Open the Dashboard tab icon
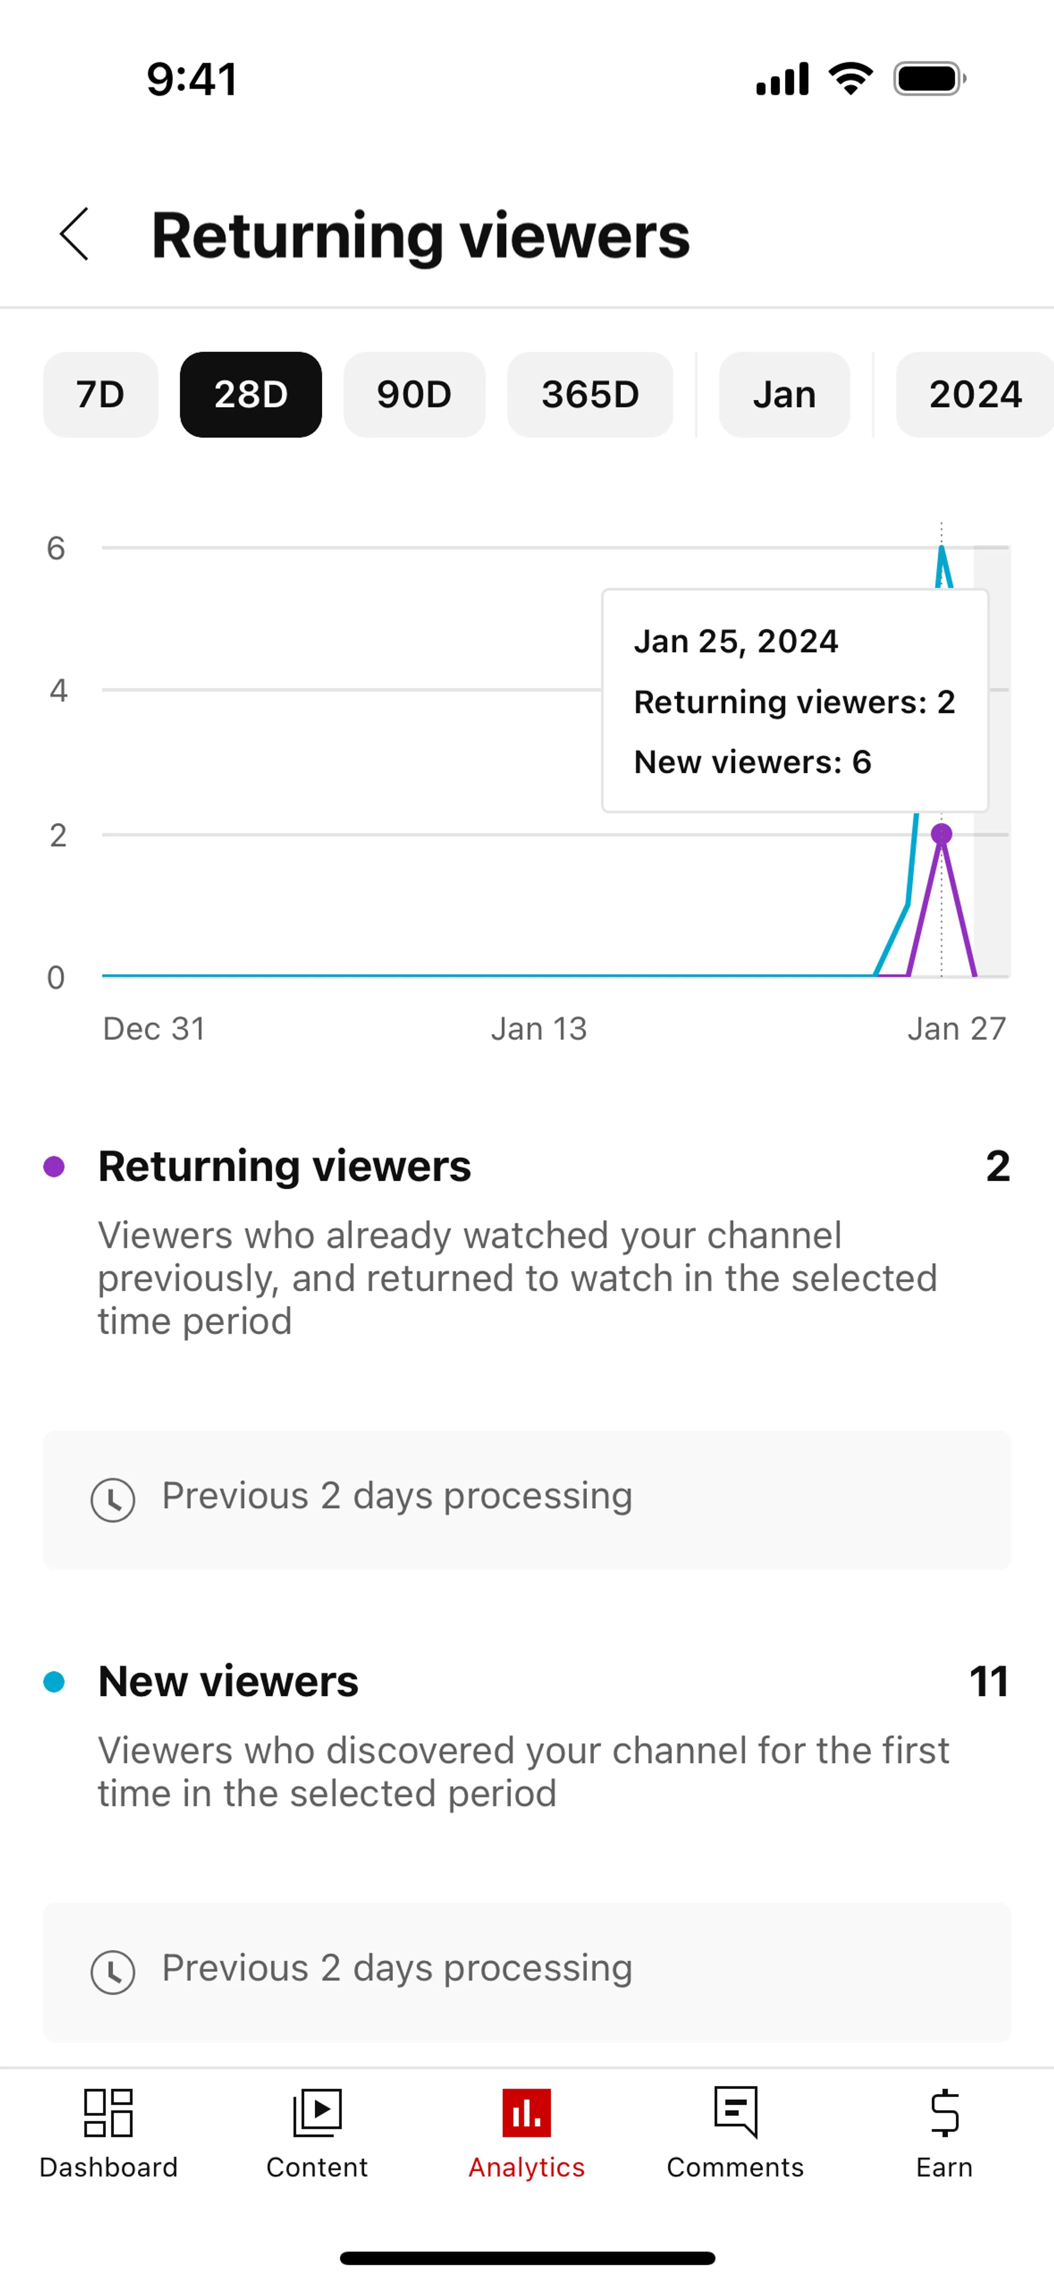 coord(108,2112)
